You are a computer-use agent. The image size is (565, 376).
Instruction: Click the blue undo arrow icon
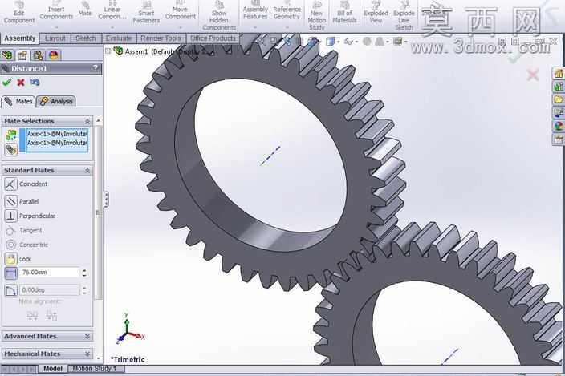35,83
